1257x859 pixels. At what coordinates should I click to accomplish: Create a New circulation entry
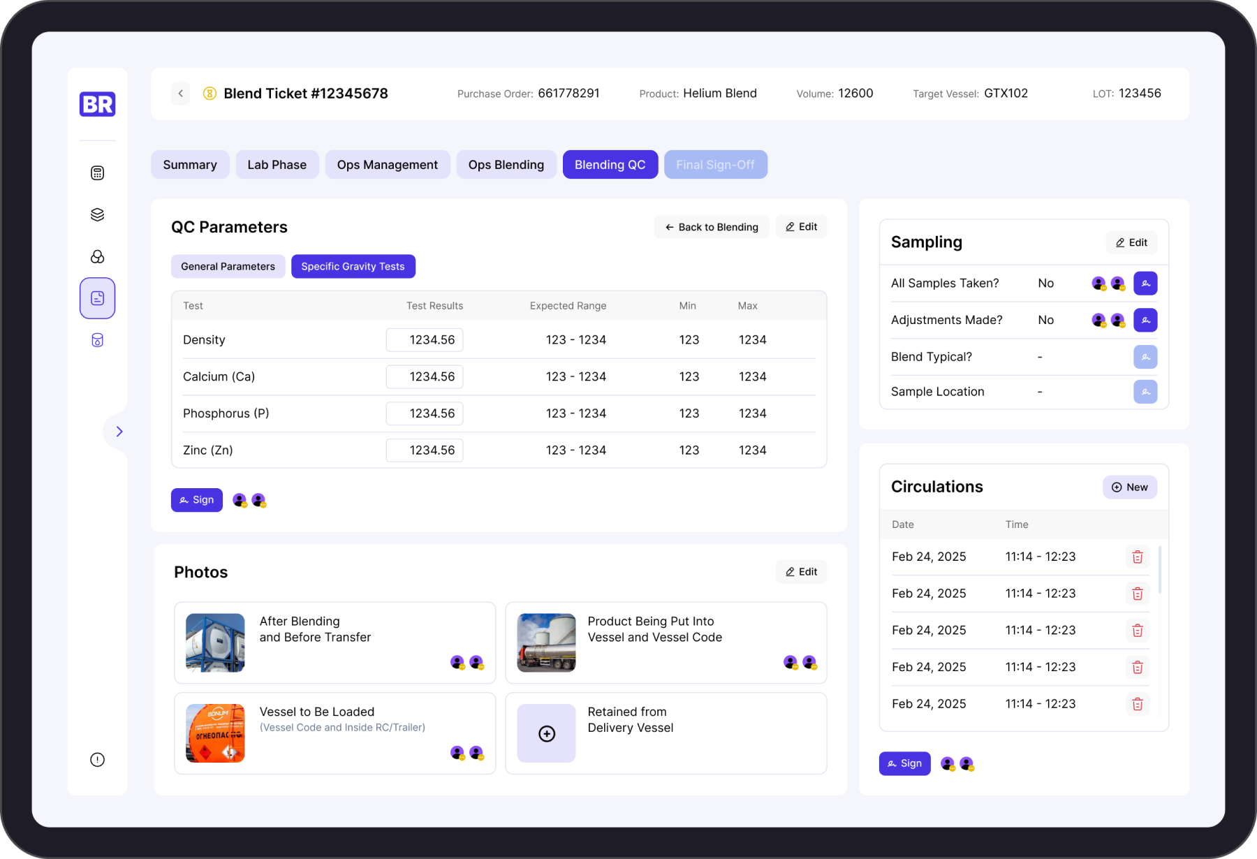[1129, 487]
